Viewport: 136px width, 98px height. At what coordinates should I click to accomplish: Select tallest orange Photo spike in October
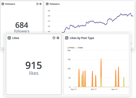pyautogui.click(x=101, y=73)
